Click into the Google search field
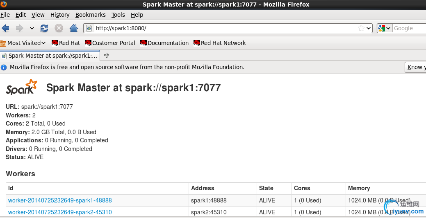426x218 pixels. coord(409,28)
